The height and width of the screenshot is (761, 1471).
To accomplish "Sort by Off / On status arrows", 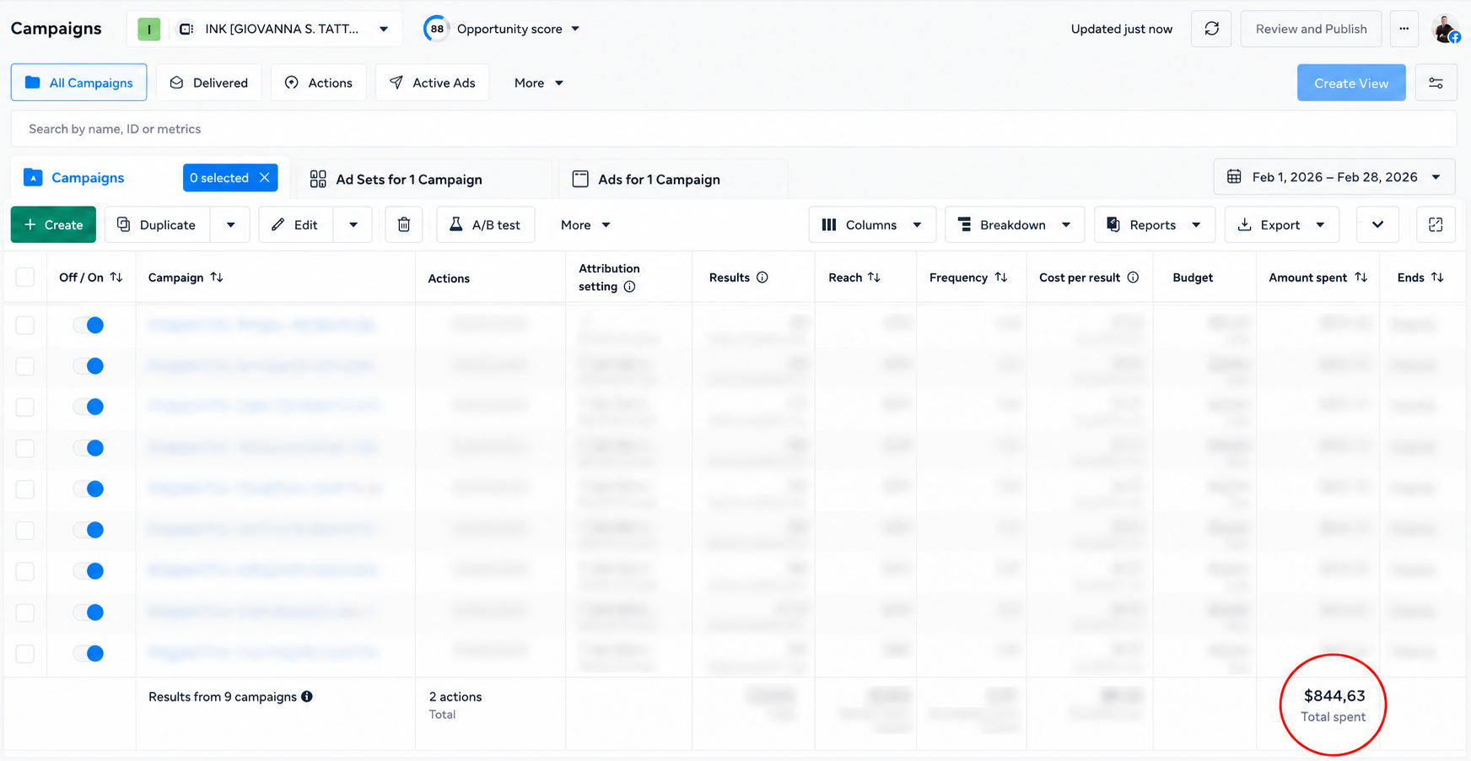I will click(116, 278).
